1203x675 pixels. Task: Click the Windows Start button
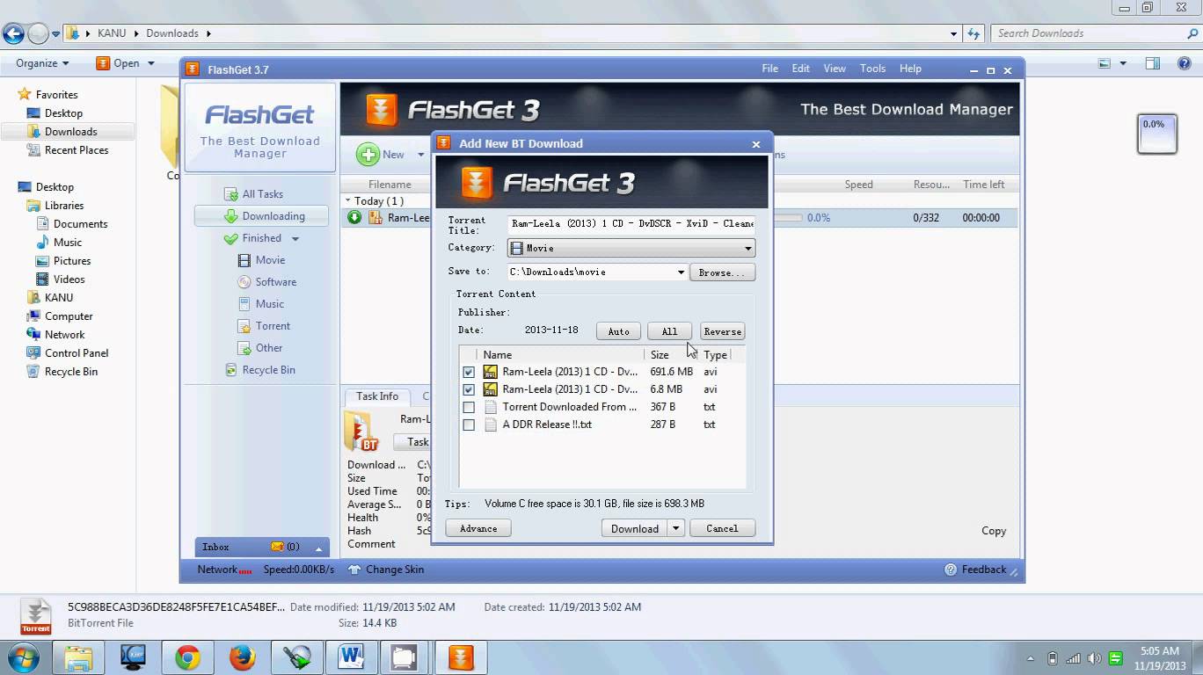click(x=24, y=657)
